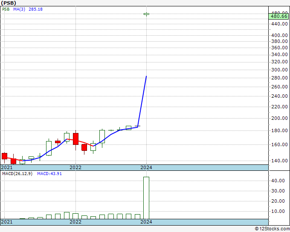Click the 30.00 MACD axis label

coord(278,191)
